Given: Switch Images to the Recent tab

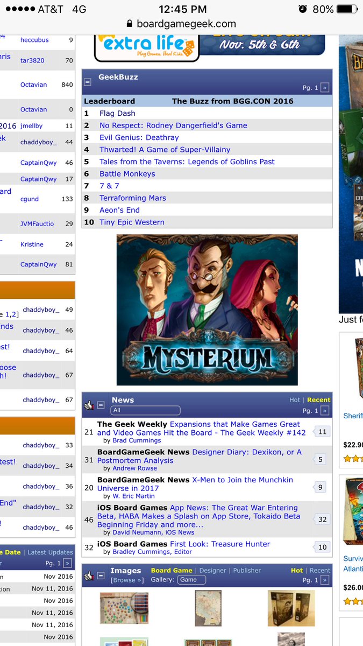Looking at the screenshot, I should (320, 571).
